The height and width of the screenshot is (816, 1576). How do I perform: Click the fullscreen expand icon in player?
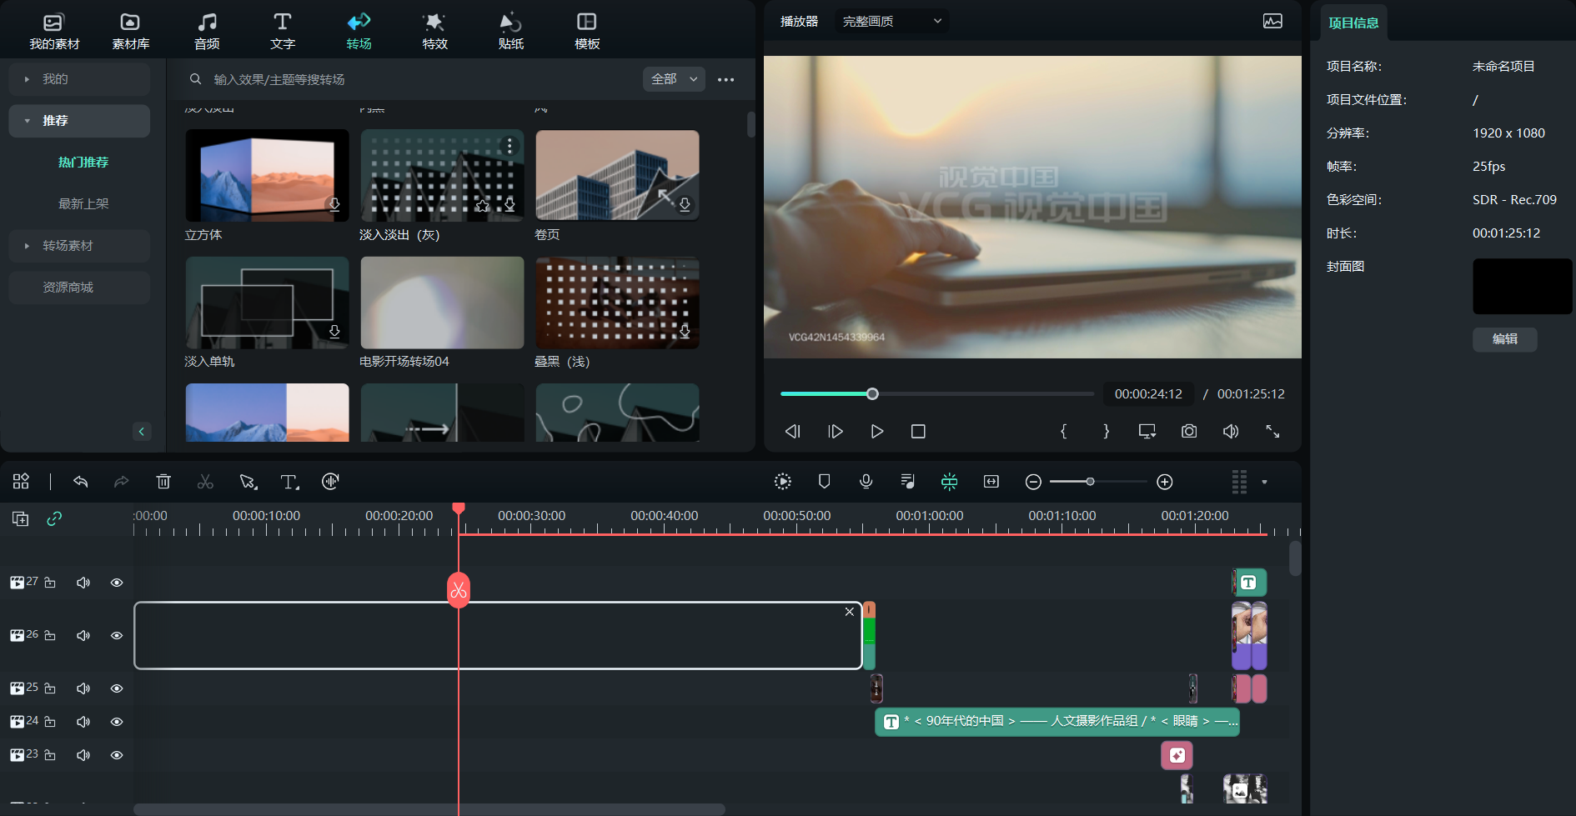(x=1272, y=431)
